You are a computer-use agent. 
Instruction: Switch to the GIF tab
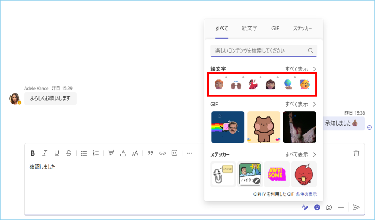click(275, 28)
